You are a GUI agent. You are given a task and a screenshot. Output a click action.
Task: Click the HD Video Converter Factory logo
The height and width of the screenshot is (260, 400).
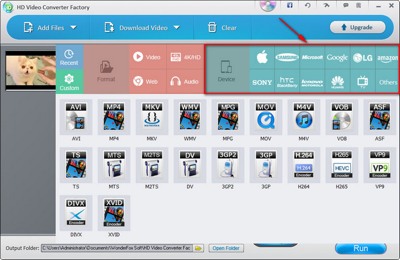coord(8,7)
